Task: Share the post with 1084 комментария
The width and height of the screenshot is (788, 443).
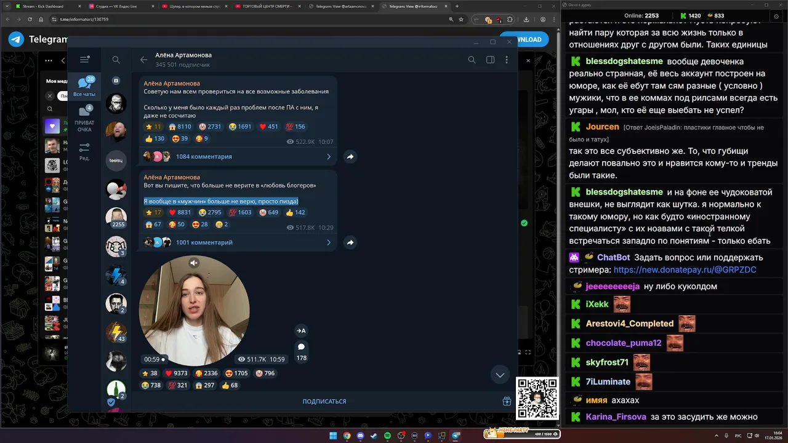Action: pyautogui.click(x=350, y=157)
